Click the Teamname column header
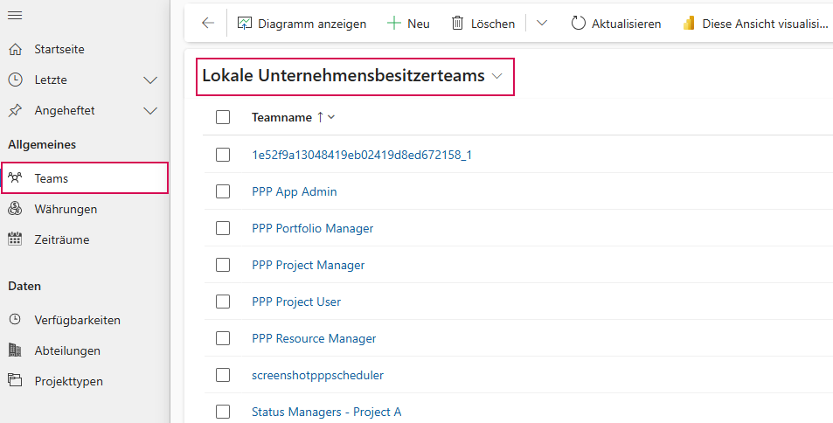833x423 pixels. pos(281,117)
